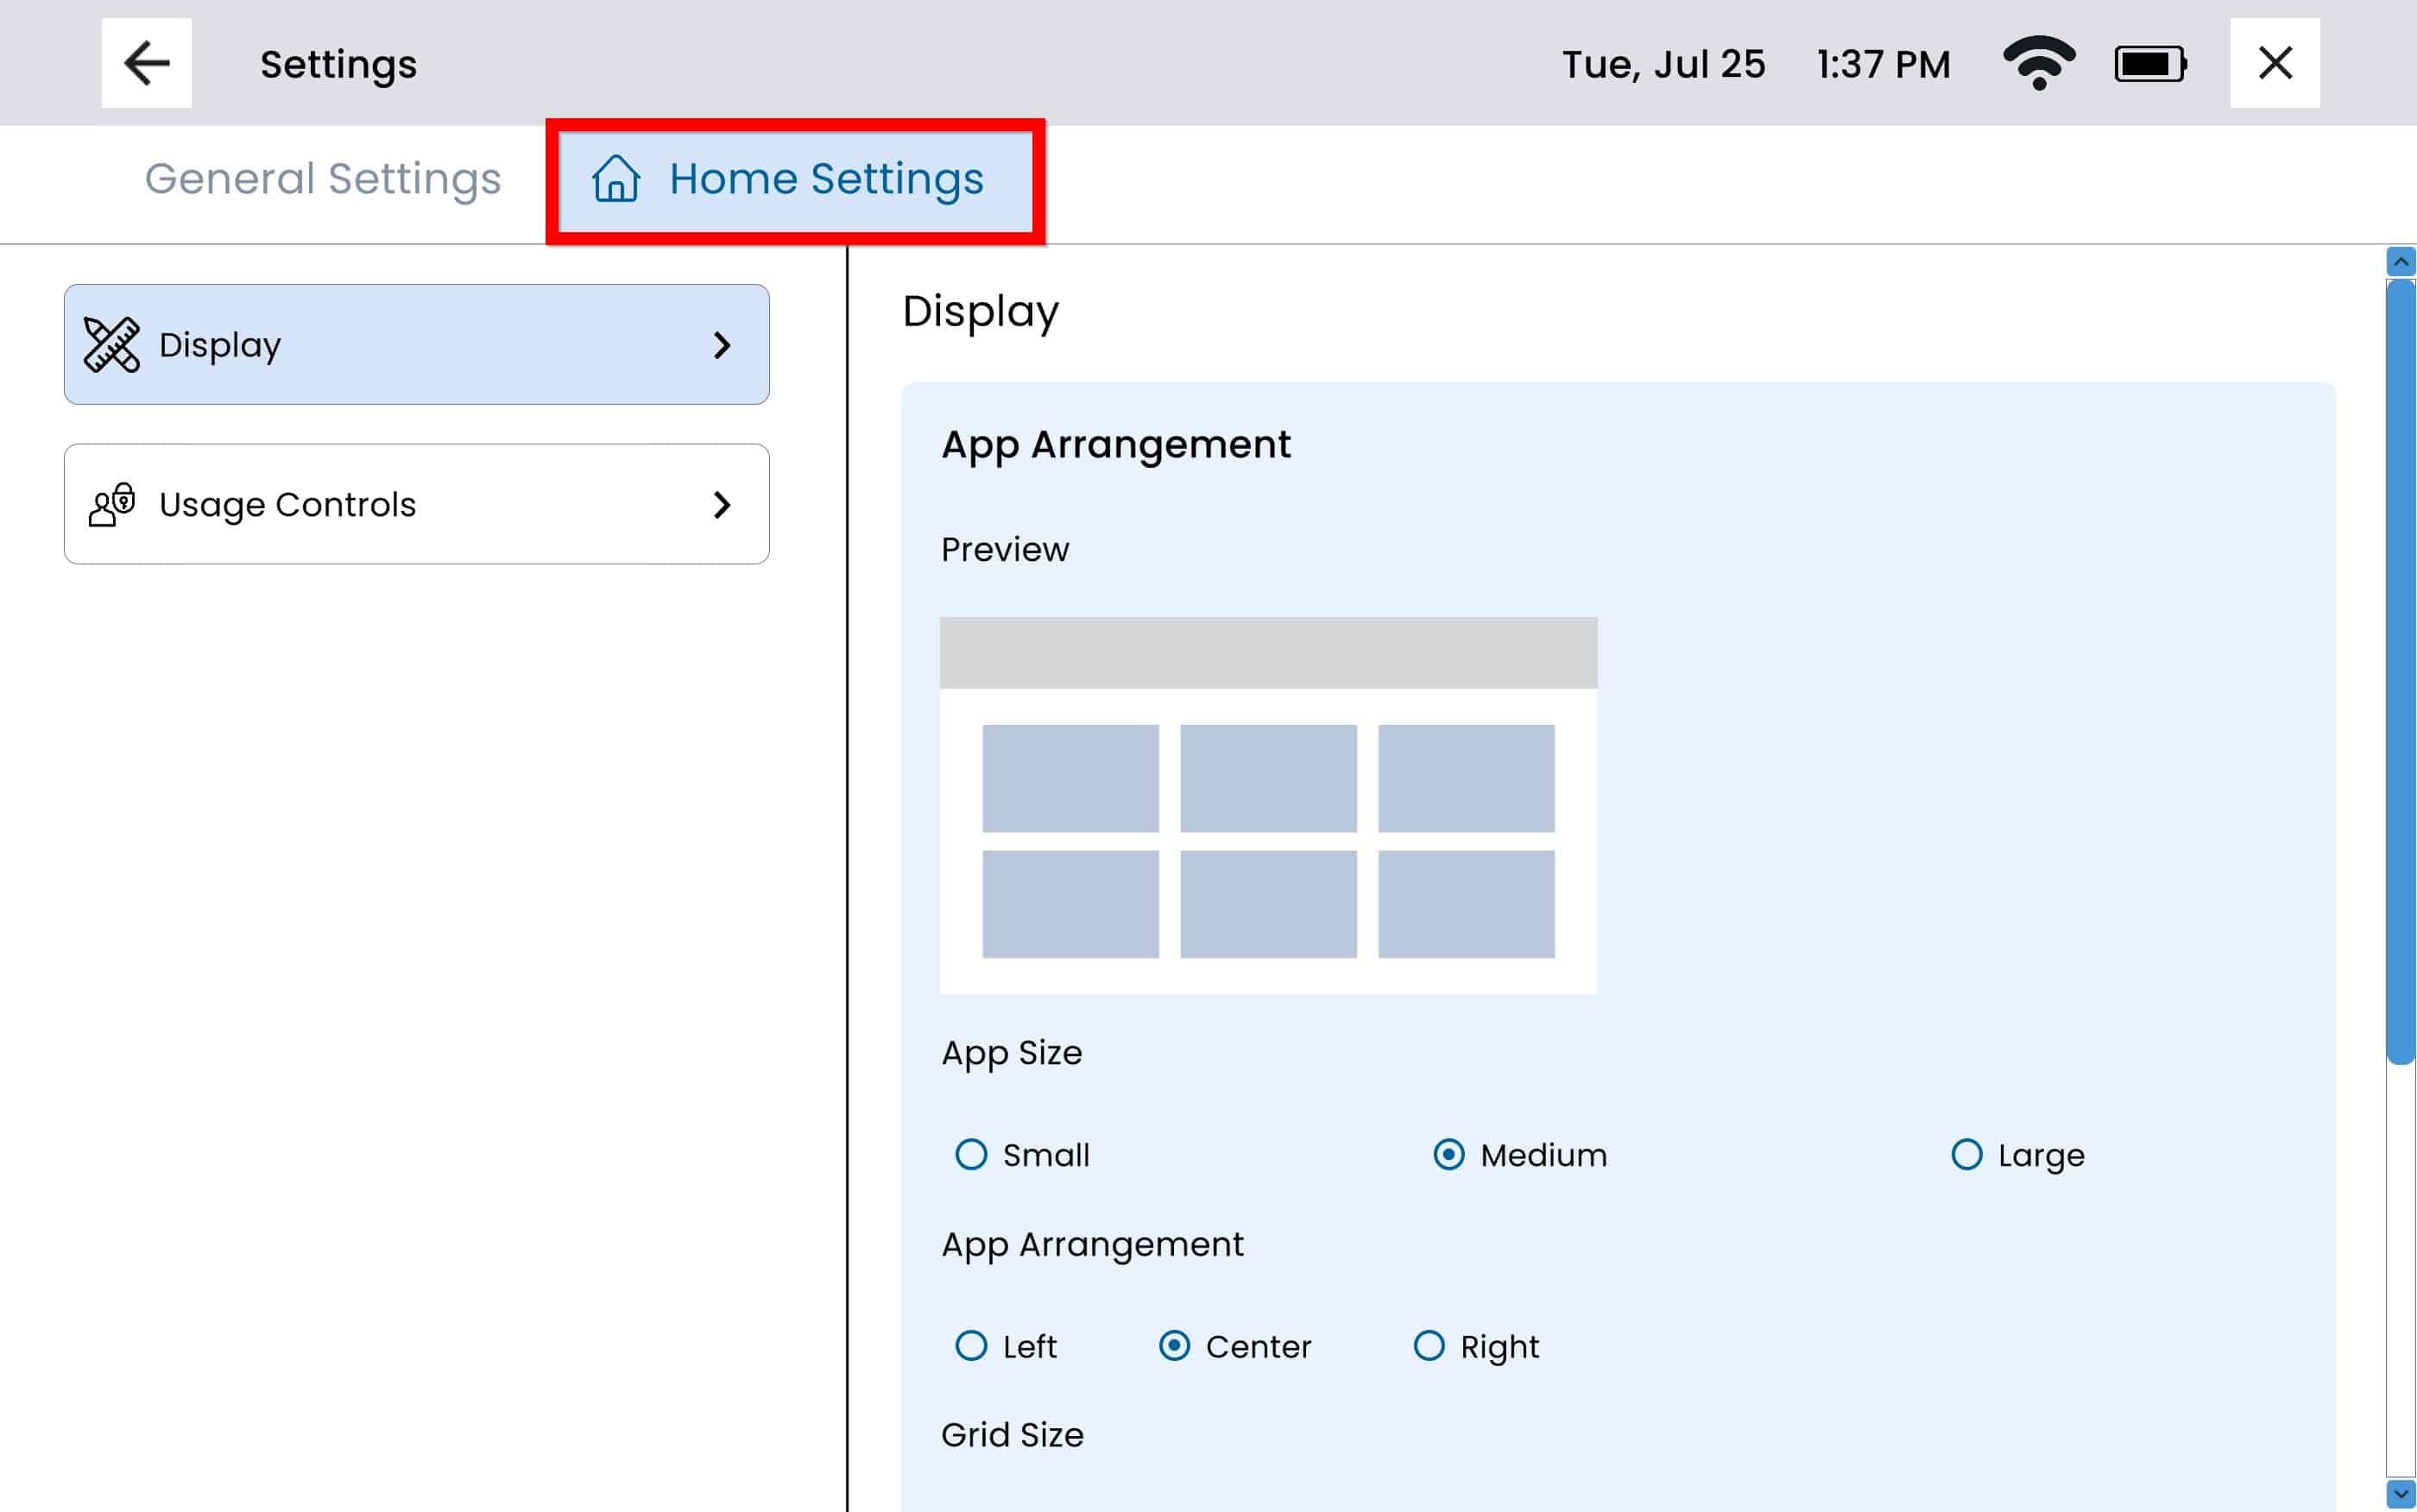
Task: Click the app layout preview thumbnail
Action: [1268, 805]
